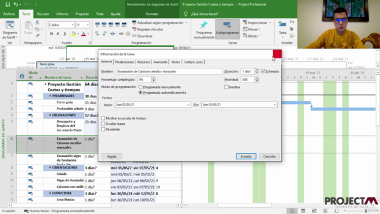
Task: Click Inspeccionar task icon
Action: pyautogui.click(x=245, y=23)
